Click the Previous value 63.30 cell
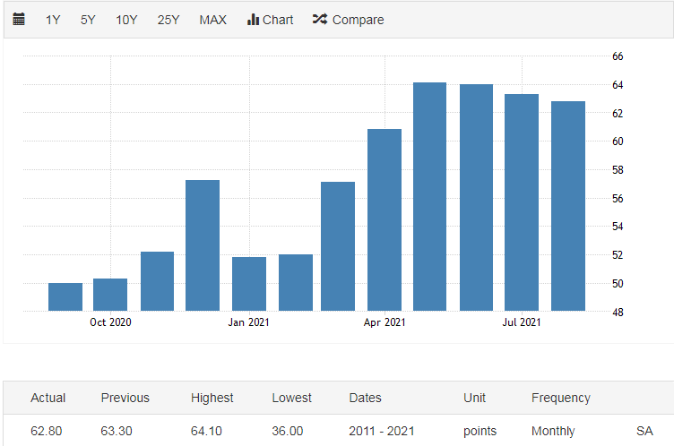674x446 pixels. point(117,431)
